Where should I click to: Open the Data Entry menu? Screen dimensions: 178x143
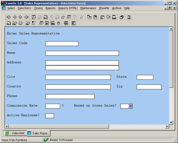coord(24,8)
